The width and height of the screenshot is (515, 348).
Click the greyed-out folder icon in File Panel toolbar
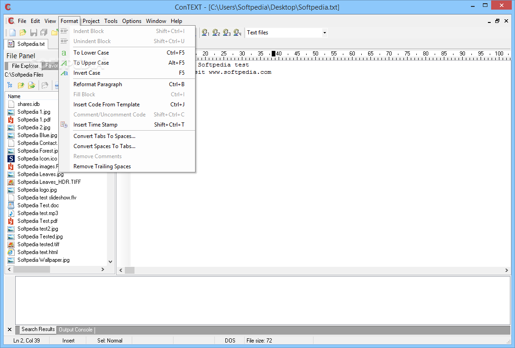[45, 85]
